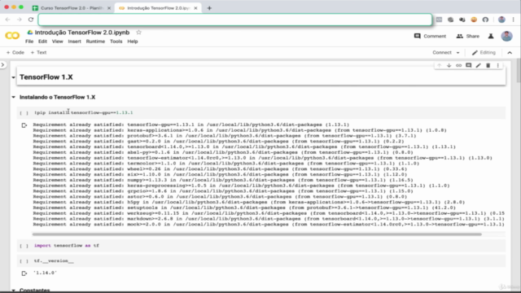The height and width of the screenshot is (293, 521).
Task: Clear output icon next to '1.14.0' result
Action: tap(24, 273)
